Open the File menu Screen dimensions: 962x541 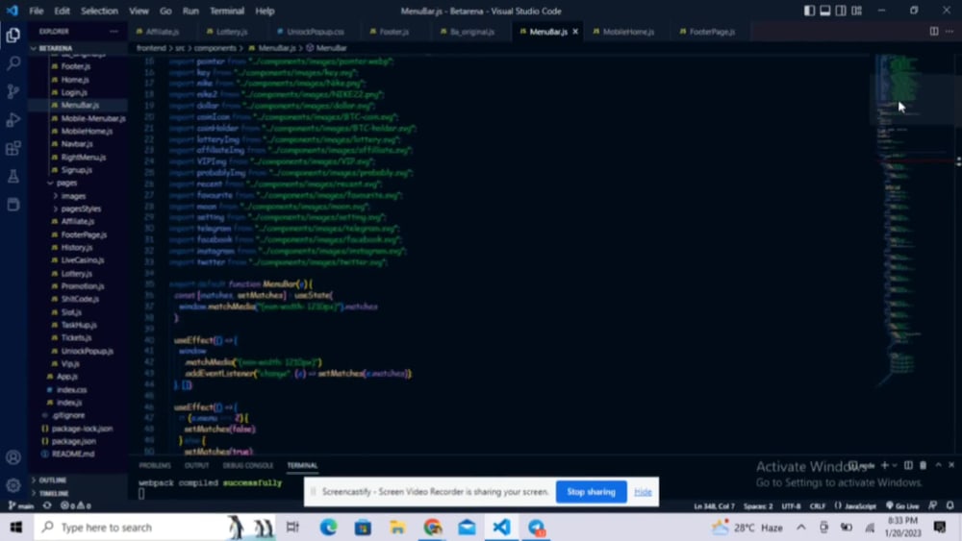click(37, 11)
